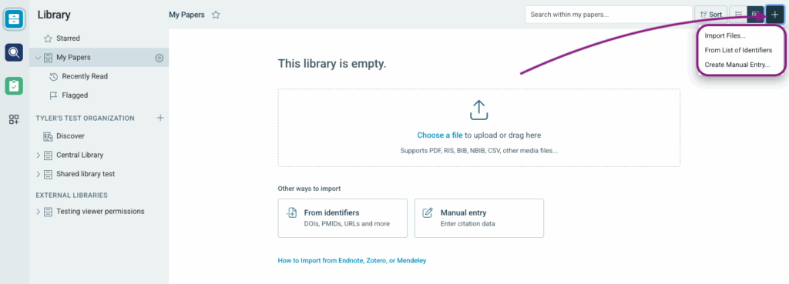This screenshot has height=284, width=789.
Task: Open the green clipboard checklist icon
Action: 14,86
